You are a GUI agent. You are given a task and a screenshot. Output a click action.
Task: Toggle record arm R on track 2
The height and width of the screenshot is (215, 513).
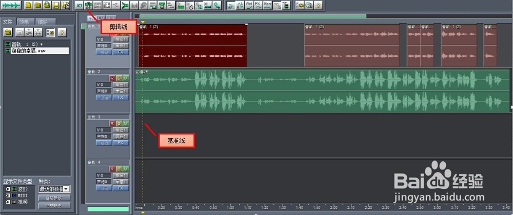tap(112, 78)
